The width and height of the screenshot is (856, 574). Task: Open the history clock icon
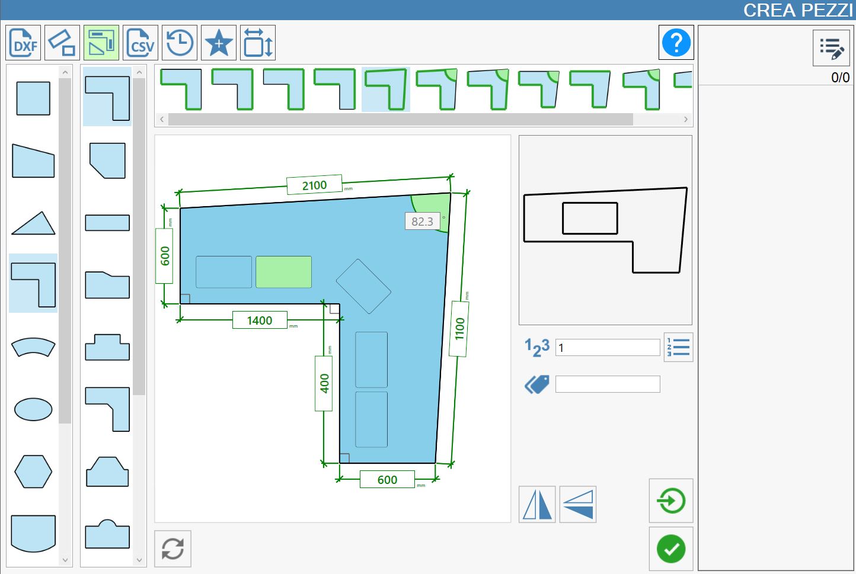(180, 43)
